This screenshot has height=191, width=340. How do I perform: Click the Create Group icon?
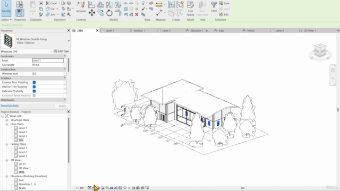point(180,5)
